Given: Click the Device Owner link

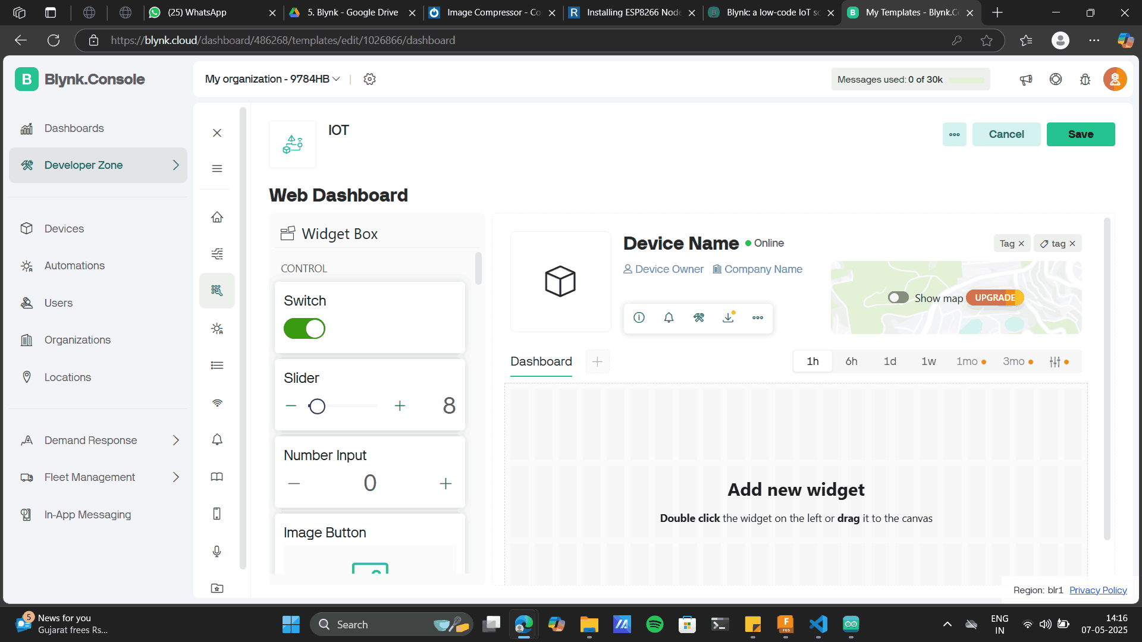Looking at the screenshot, I should point(664,269).
